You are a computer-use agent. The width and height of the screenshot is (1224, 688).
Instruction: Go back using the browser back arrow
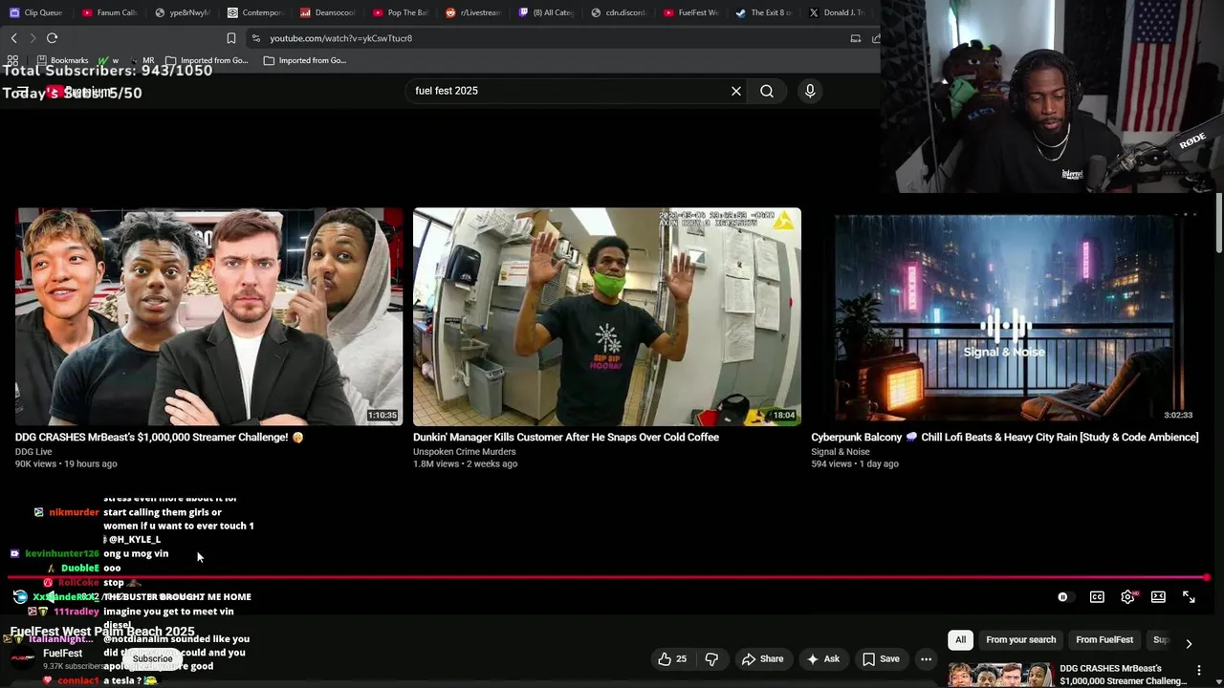click(13, 38)
